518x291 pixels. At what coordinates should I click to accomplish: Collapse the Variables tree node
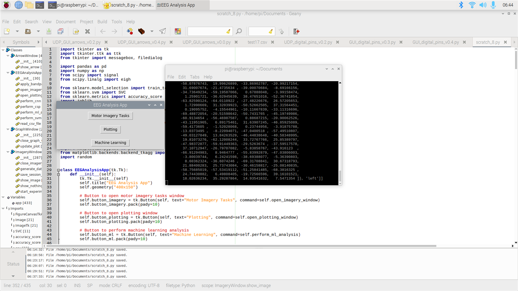click(3, 197)
